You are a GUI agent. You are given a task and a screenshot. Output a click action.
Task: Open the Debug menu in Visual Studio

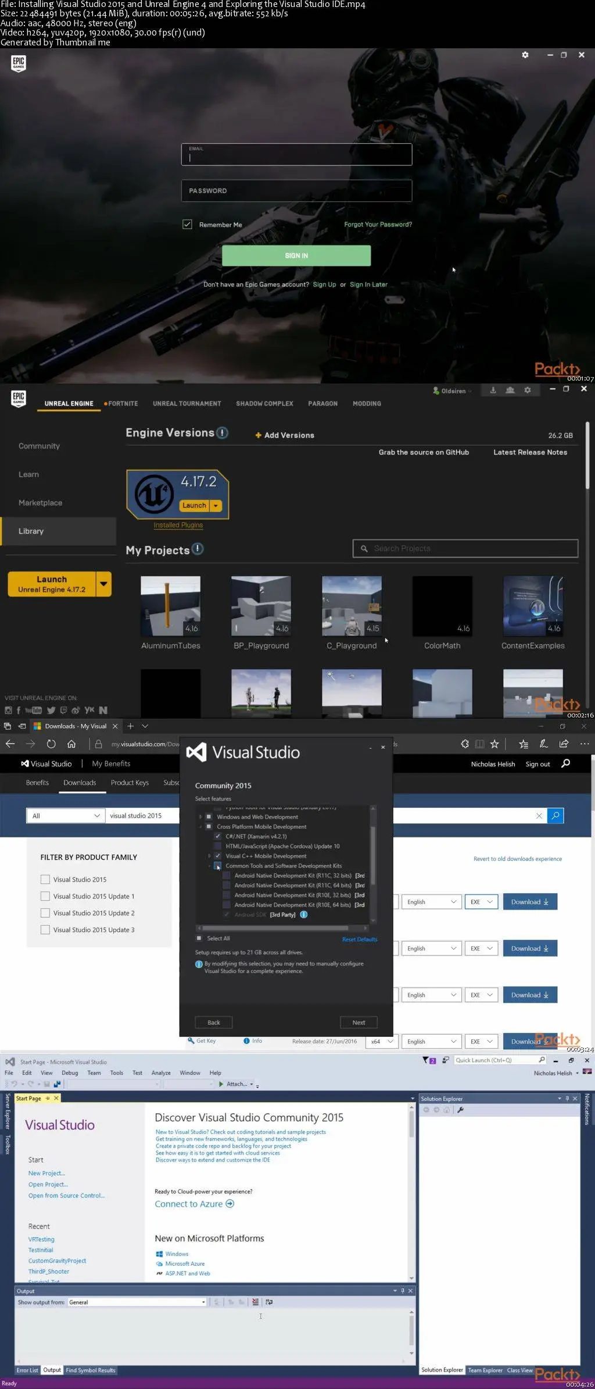click(70, 1072)
